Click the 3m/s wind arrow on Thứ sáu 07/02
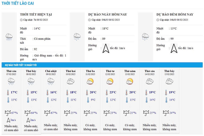204x136 pixels. (x=8, y=120)
